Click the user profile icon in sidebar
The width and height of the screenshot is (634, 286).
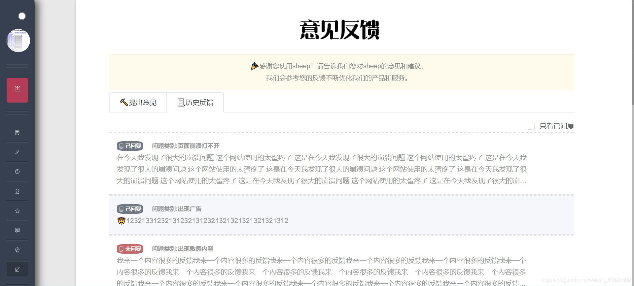[17, 191]
